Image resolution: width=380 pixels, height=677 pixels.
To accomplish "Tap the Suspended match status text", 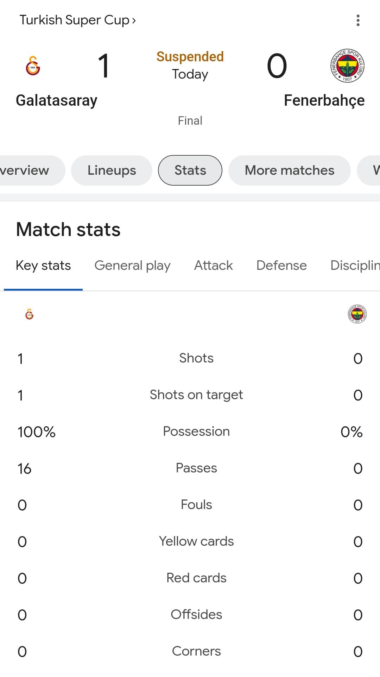I will (x=190, y=57).
